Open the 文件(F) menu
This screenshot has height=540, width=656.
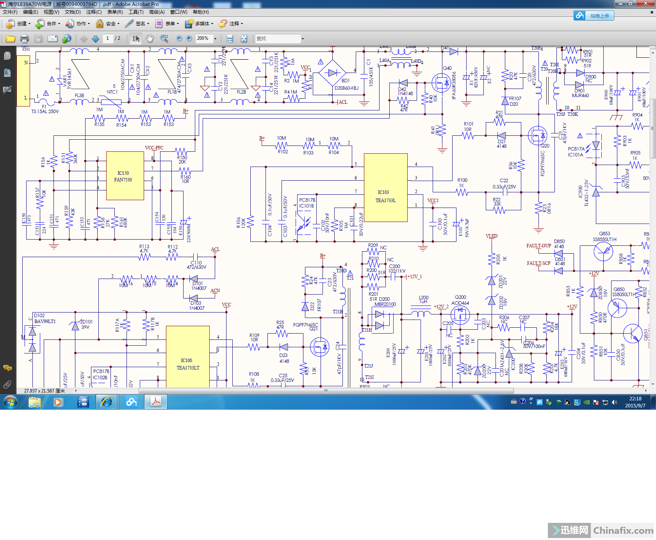[10, 12]
